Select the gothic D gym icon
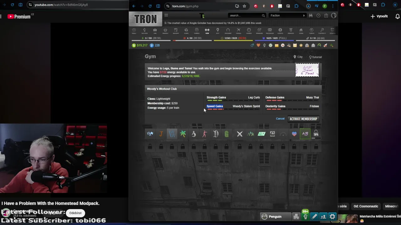The height and width of the screenshot is (225, 401). (216, 134)
